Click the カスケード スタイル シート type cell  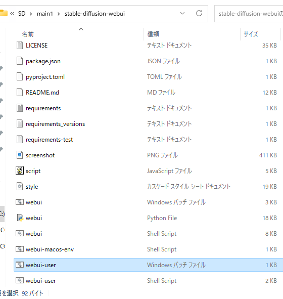188,187
